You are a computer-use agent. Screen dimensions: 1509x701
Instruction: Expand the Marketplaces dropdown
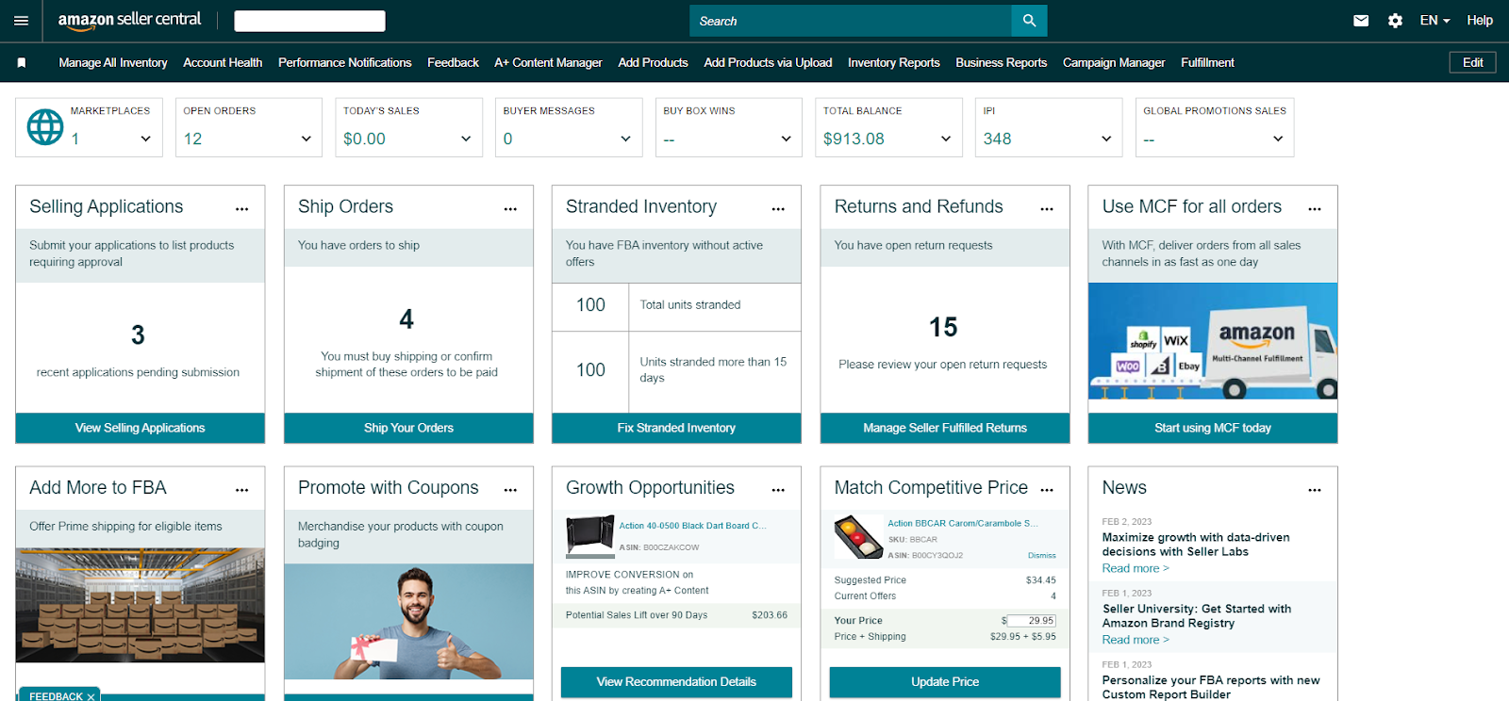(145, 139)
